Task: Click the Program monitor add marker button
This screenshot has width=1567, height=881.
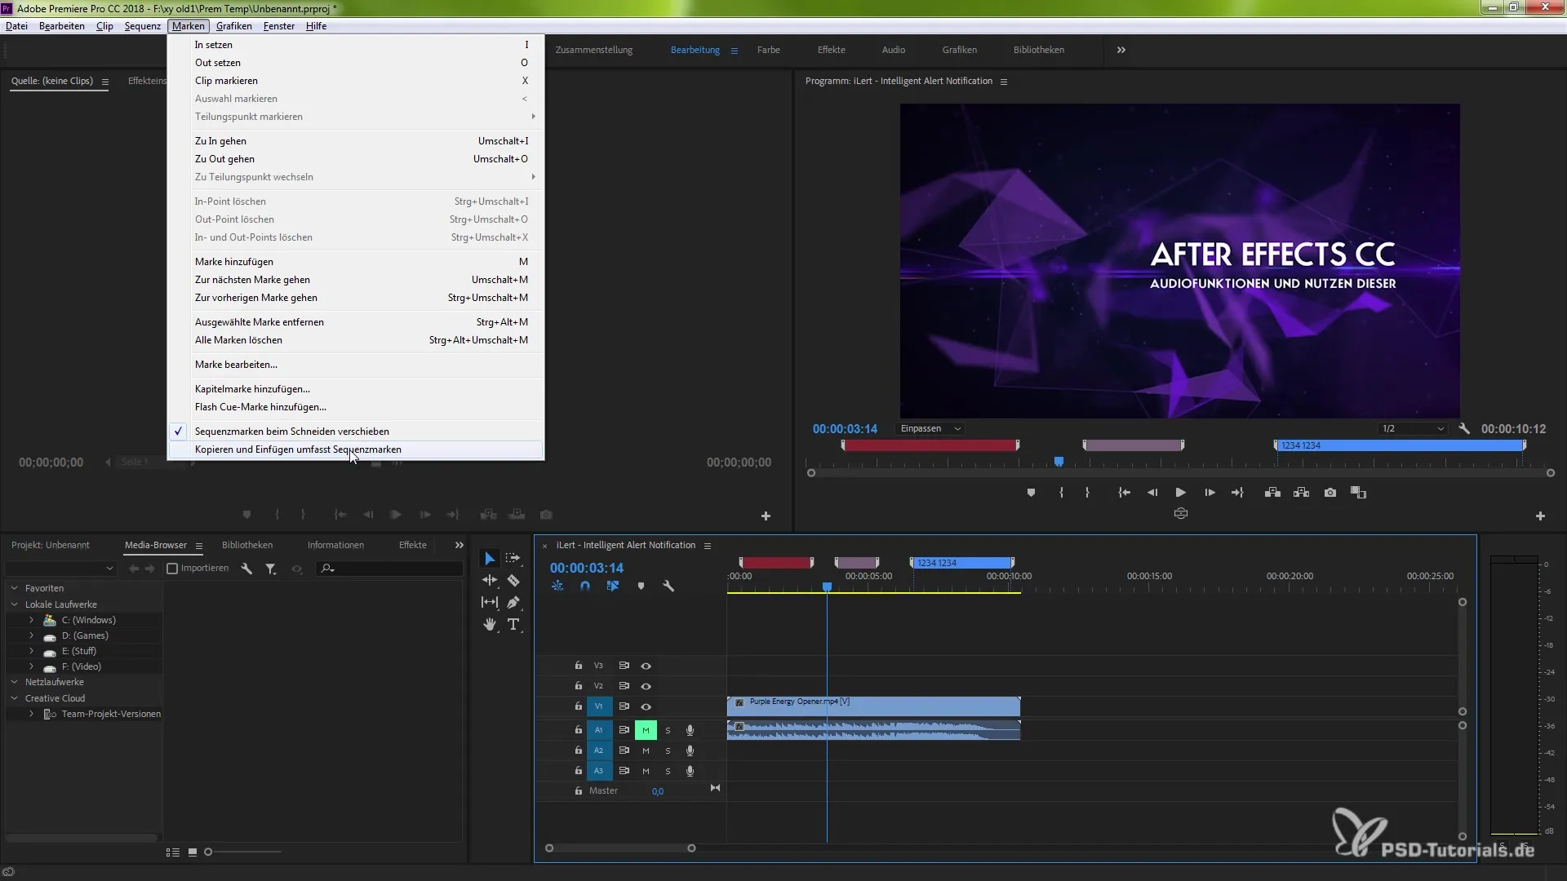Action: [1031, 493]
